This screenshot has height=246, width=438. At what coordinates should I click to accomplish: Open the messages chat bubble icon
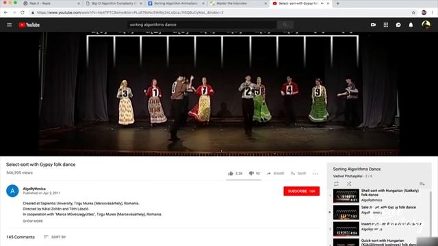(398, 25)
